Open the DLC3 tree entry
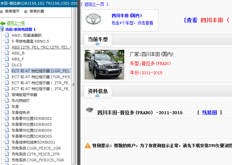Viewport: 232px width, 165px height. [17, 65]
